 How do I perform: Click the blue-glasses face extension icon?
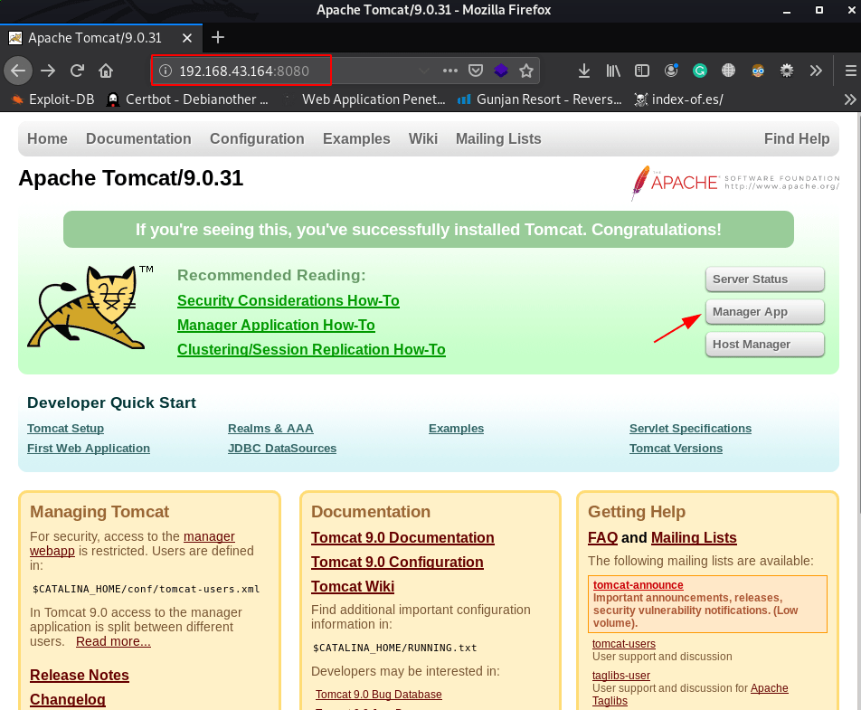758,71
